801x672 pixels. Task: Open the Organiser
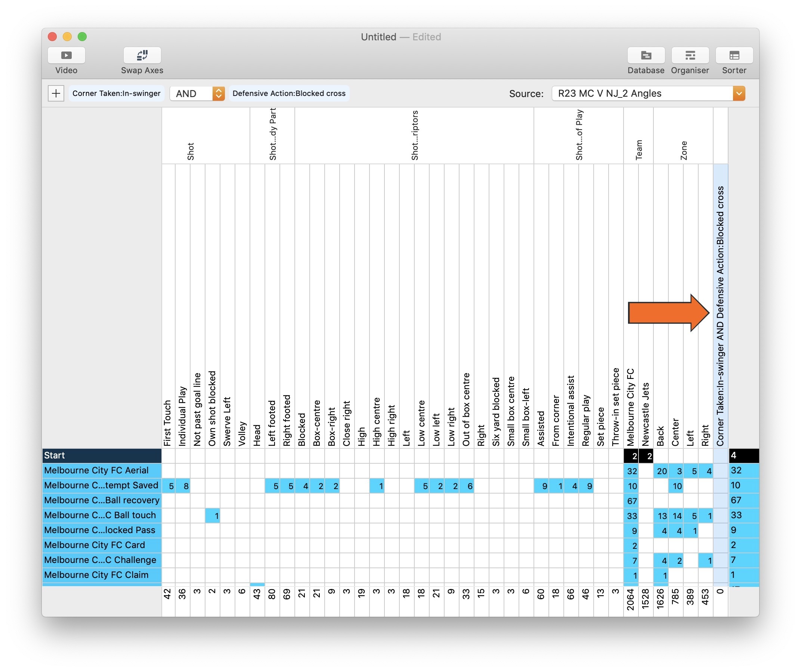(x=690, y=56)
